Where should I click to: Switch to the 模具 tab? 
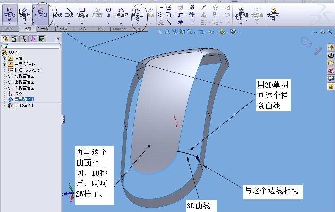point(83,29)
